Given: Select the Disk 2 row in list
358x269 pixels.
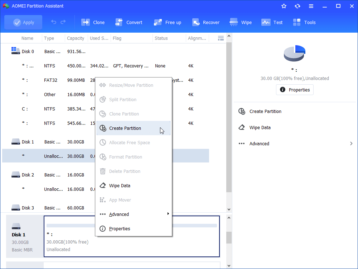Looking at the screenshot, I should (x=28, y=175).
